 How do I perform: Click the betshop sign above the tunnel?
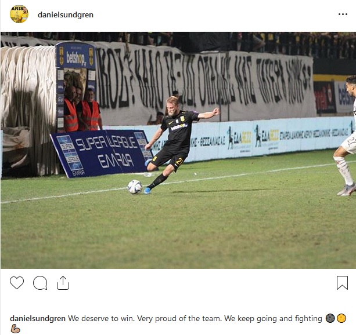pos(75,56)
